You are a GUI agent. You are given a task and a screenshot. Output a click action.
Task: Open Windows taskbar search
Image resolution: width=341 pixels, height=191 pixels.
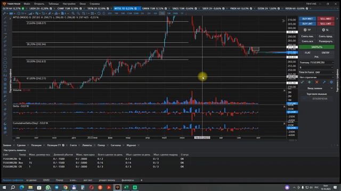13,187
